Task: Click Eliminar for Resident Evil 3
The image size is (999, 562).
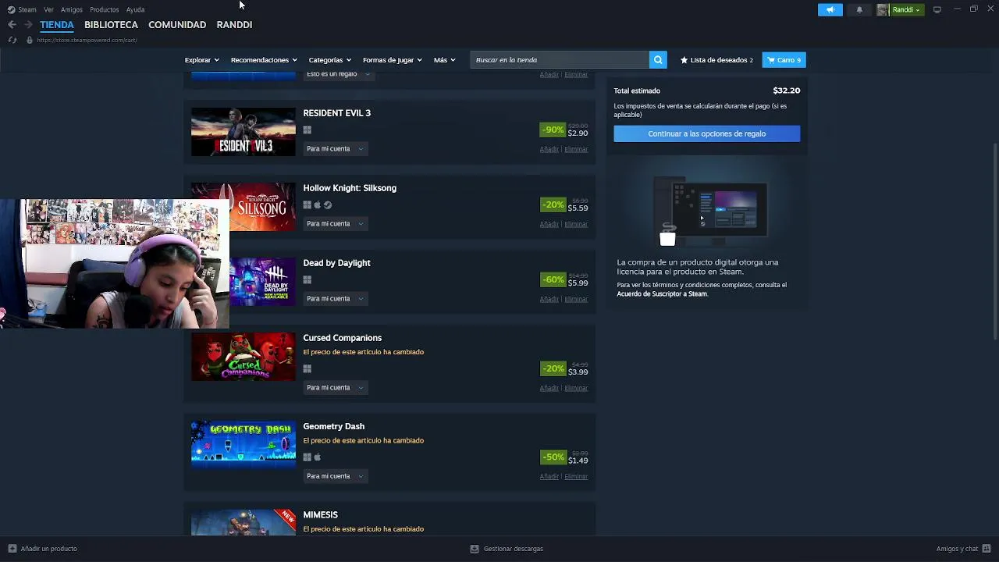Action: pyautogui.click(x=576, y=149)
